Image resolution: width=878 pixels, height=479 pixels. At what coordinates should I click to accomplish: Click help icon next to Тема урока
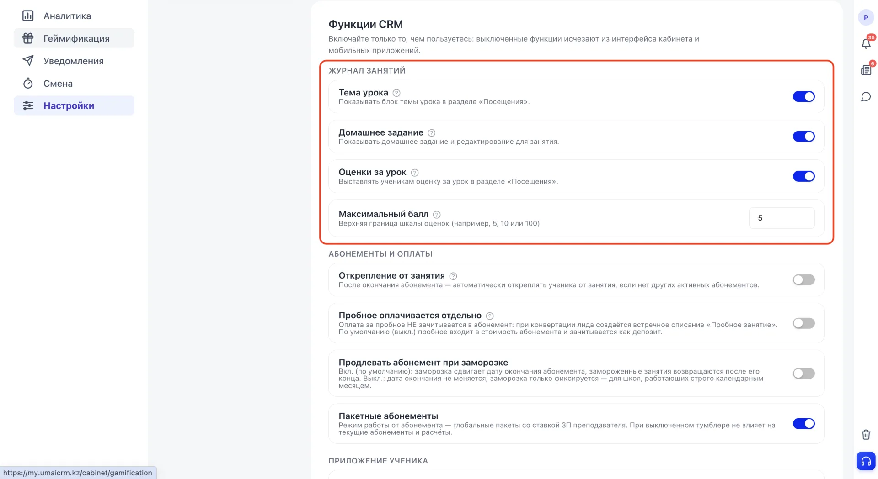pos(396,93)
